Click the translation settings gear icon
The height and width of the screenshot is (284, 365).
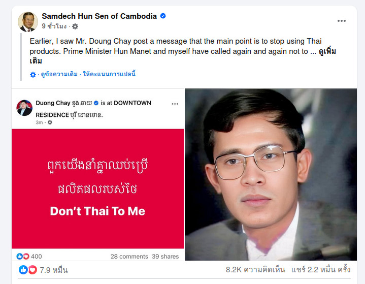tap(33, 74)
